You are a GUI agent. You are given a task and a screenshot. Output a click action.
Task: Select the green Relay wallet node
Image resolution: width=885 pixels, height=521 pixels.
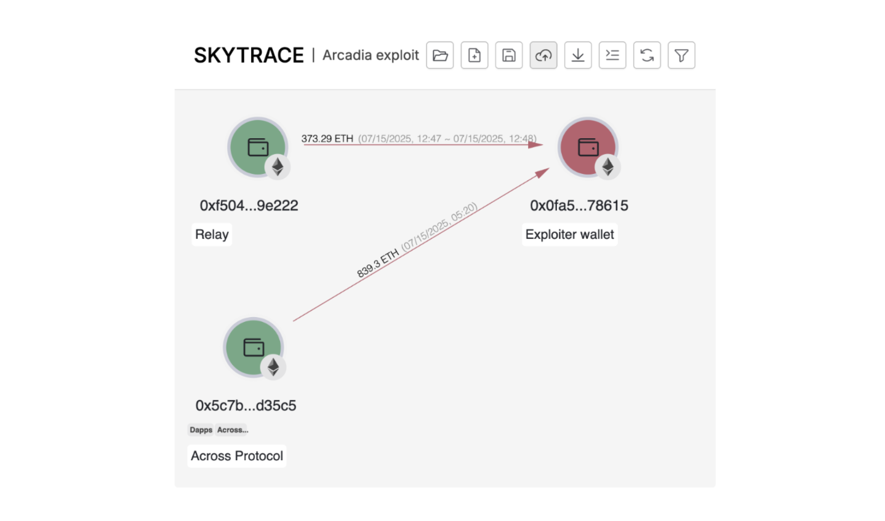tap(258, 147)
